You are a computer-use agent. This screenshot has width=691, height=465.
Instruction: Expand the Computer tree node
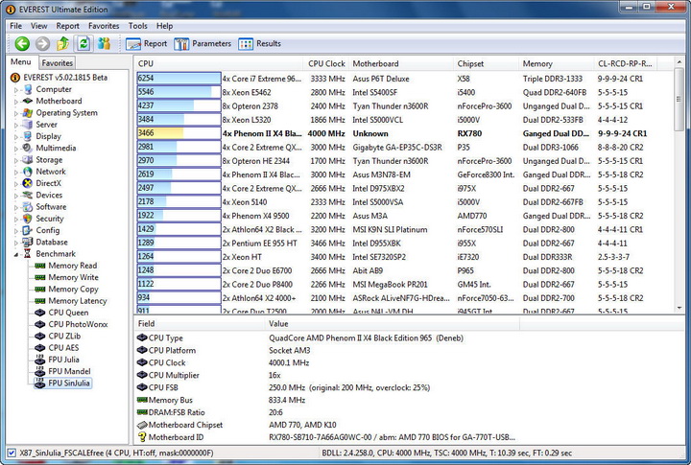coord(16,90)
